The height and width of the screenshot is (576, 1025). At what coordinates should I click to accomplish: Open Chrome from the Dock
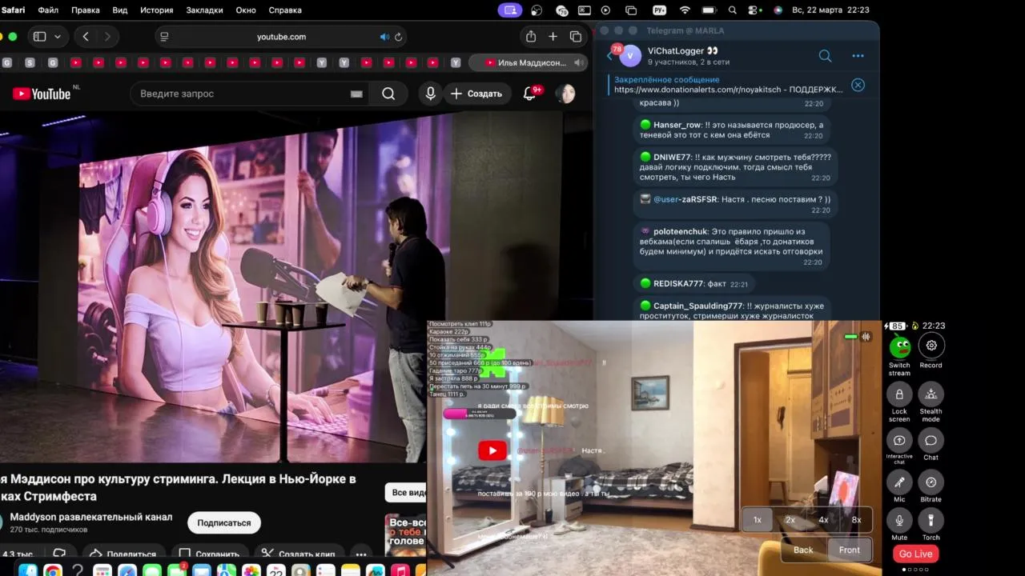pos(53,570)
